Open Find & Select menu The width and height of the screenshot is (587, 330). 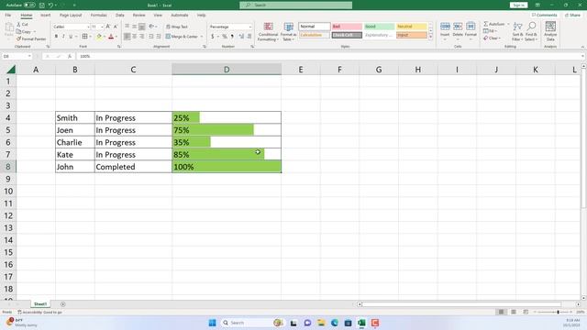[531, 32]
